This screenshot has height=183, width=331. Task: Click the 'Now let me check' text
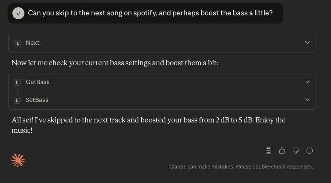point(115,63)
